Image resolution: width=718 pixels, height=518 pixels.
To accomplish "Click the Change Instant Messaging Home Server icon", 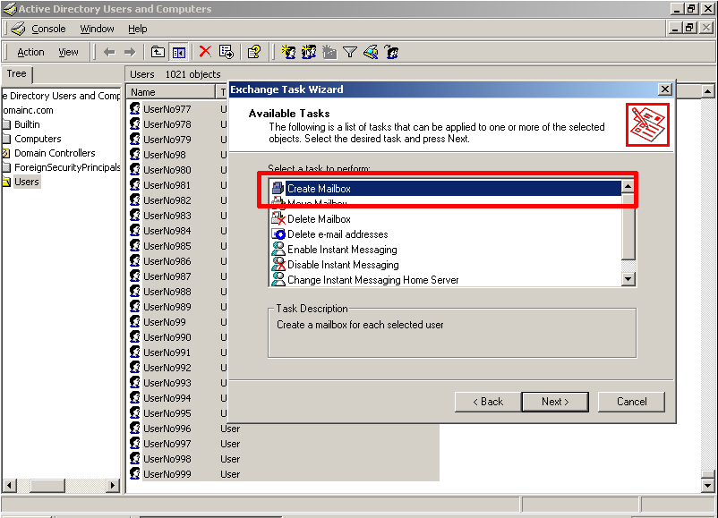I will (278, 279).
